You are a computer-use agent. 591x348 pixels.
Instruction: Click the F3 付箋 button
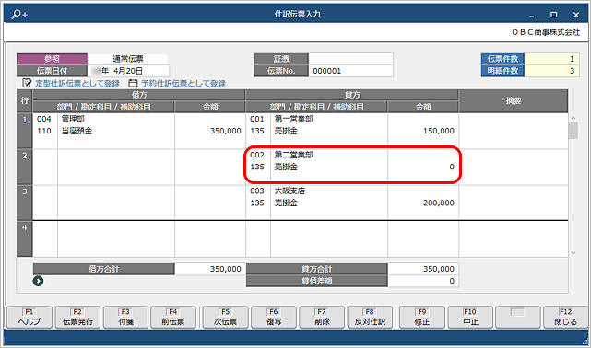tap(125, 317)
